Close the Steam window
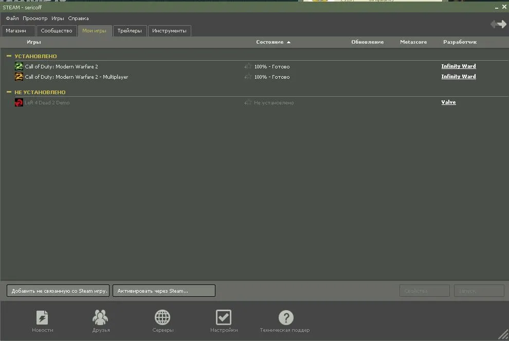Screen dimensions: 509x341 click(504, 7)
